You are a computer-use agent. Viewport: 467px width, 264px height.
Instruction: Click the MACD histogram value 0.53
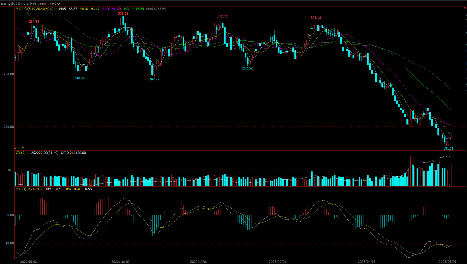(x=88, y=189)
